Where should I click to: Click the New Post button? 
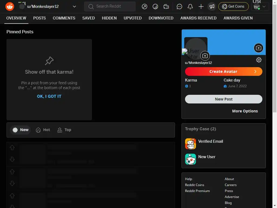coord(223,99)
